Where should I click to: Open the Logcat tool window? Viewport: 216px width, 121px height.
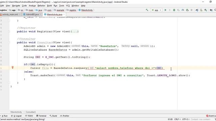coord(16,116)
